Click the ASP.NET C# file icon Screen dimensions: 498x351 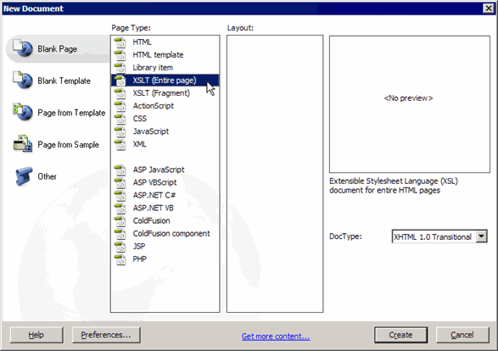click(120, 195)
